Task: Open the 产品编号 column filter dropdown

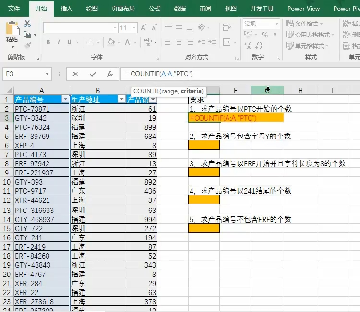Action: [x=65, y=100]
